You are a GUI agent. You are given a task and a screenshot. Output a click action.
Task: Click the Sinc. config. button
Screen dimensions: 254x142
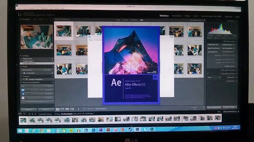tap(229, 107)
